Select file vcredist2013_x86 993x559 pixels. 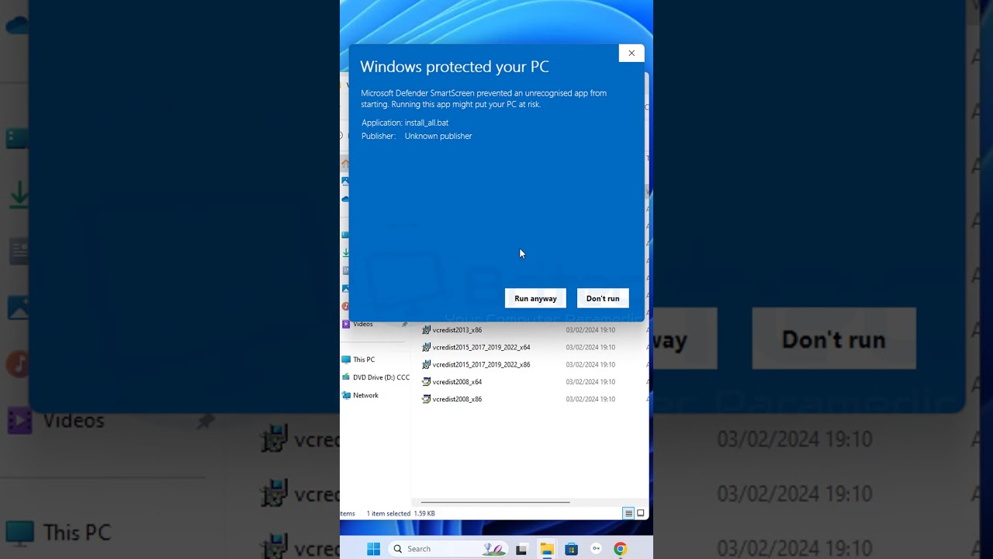pos(457,330)
